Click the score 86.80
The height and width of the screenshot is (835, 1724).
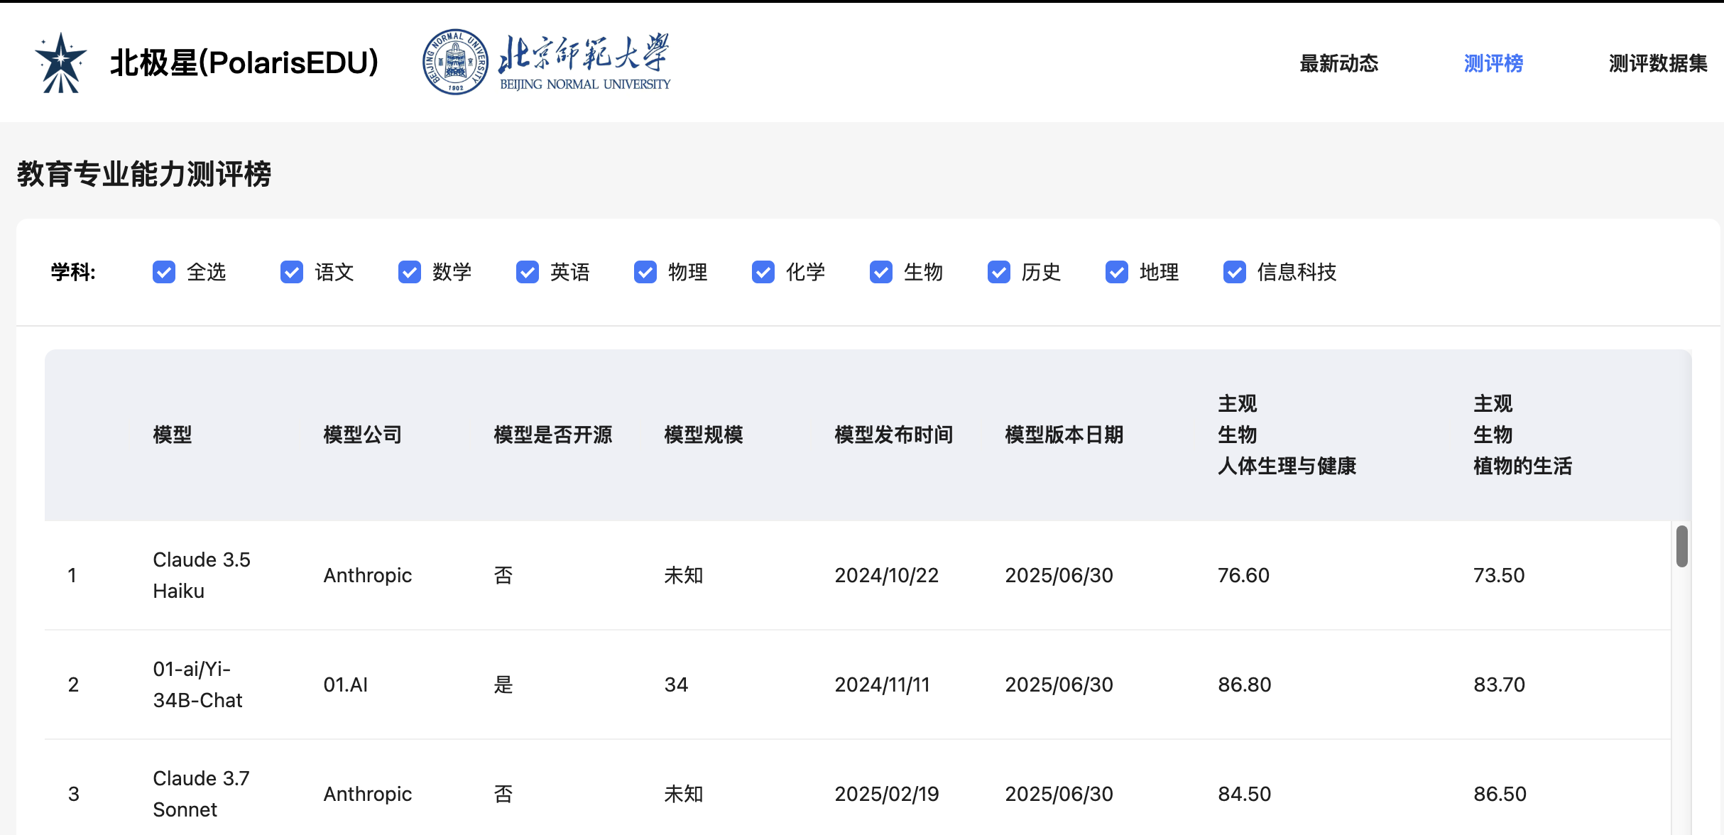tap(1245, 684)
